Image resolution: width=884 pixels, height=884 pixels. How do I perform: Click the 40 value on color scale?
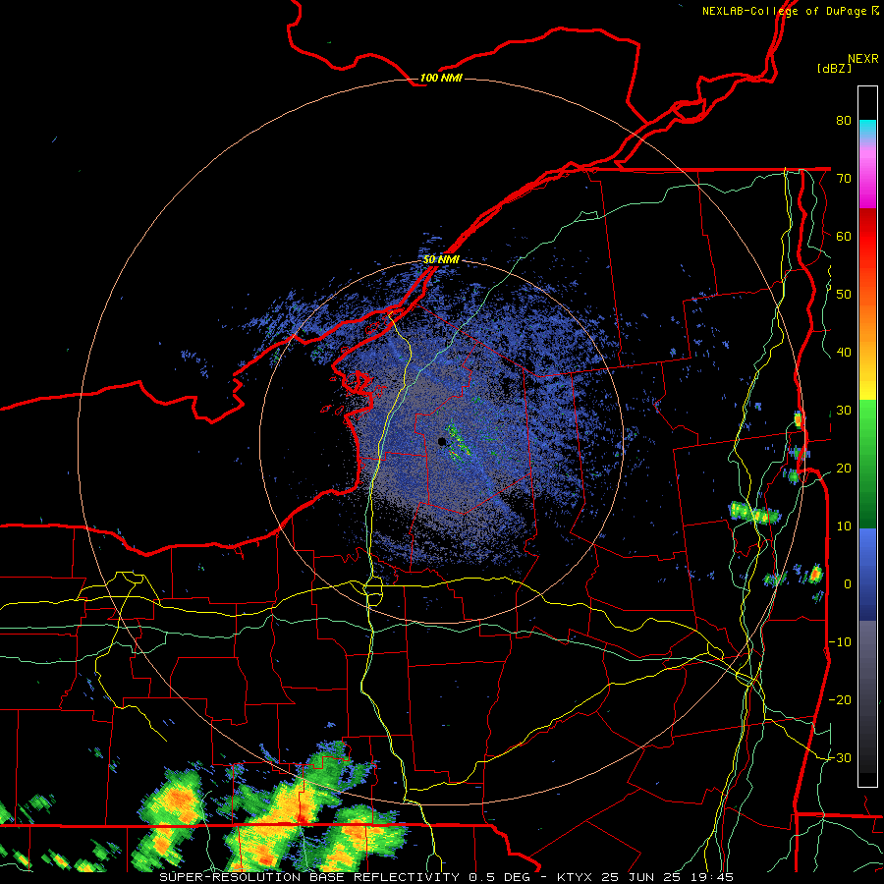tap(844, 353)
